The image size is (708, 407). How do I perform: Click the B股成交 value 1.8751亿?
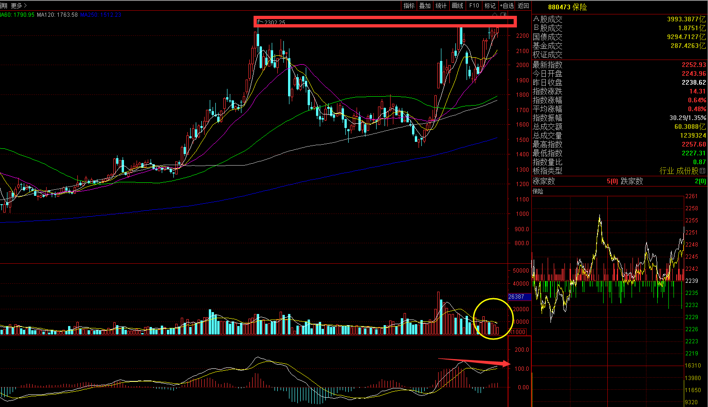click(x=692, y=28)
